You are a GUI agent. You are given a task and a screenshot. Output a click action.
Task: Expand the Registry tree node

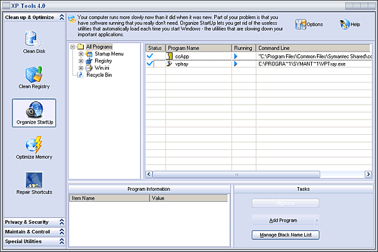pyautogui.click(x=81, y=61)
